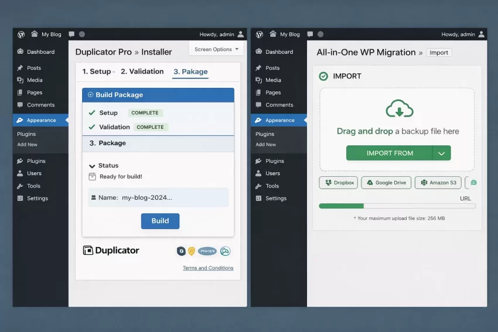Open Dashboard label in Migration window

coord(279,52)
